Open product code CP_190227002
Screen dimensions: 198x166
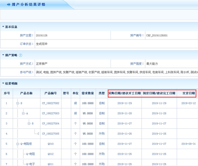50,104
